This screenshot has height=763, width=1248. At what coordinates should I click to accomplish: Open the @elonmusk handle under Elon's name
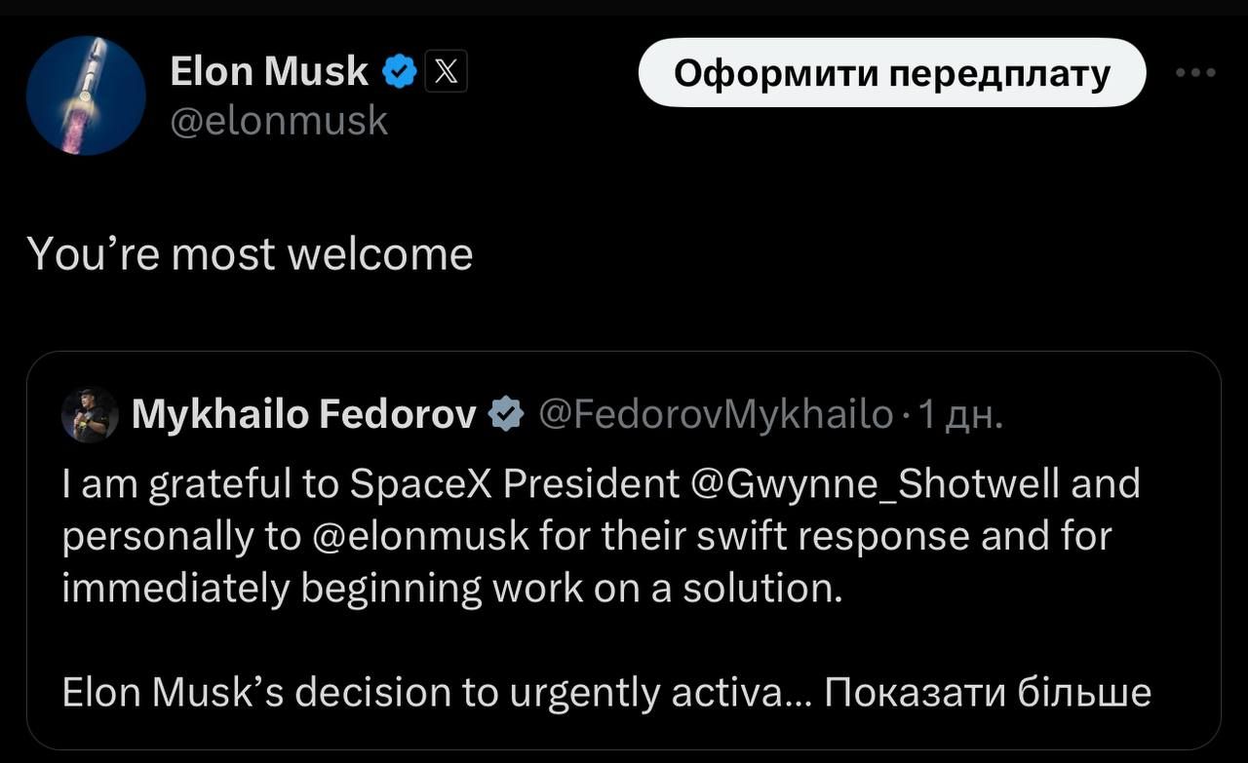pos(280,119)
